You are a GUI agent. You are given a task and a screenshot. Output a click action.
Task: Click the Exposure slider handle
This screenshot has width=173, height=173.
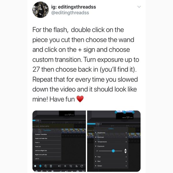pyautogui.click(x=113, y=151)
